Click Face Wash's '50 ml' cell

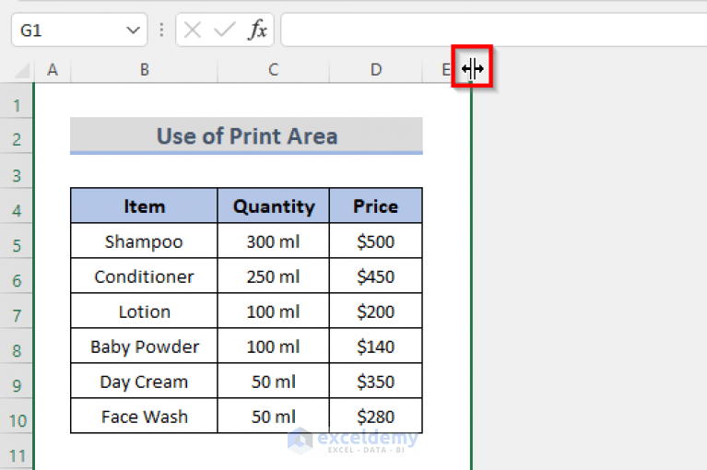click(x=273, y=417)
